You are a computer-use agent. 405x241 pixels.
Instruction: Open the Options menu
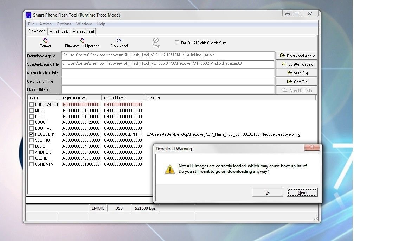(64, 24)
